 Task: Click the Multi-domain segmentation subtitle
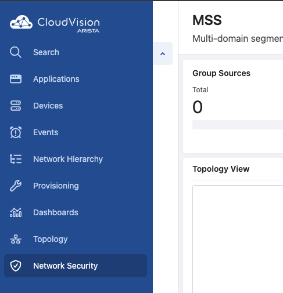click(x=238, y=38)
